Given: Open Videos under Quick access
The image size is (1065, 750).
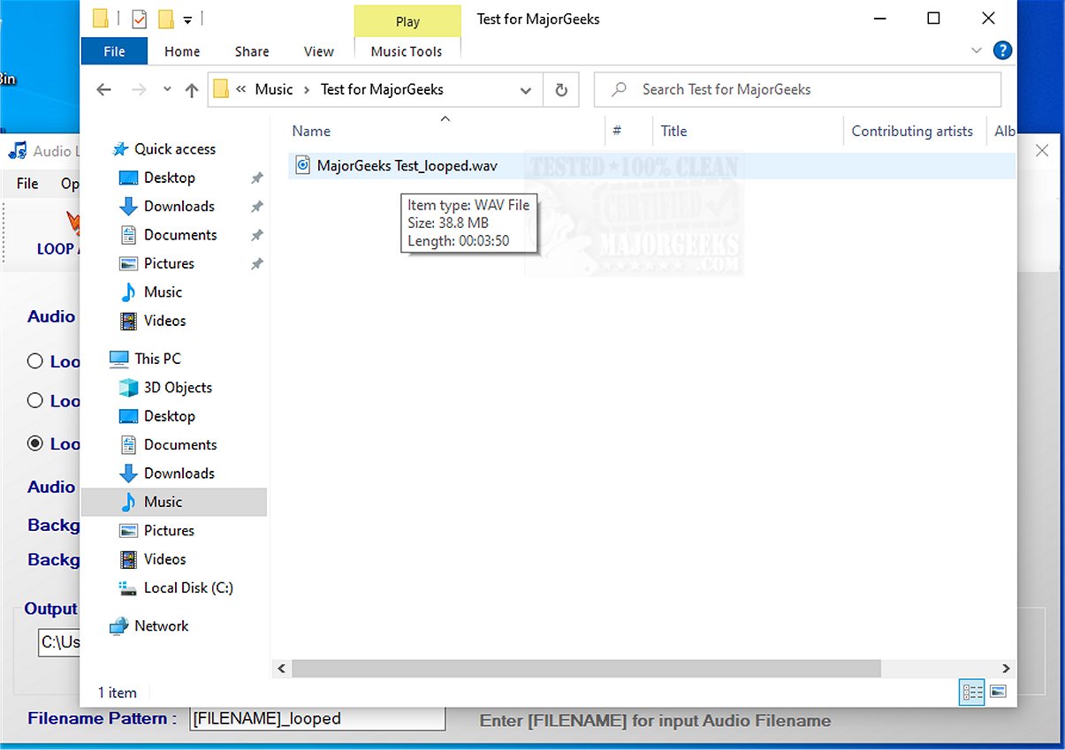Looking at the screenshot, I should pos(164,321).
